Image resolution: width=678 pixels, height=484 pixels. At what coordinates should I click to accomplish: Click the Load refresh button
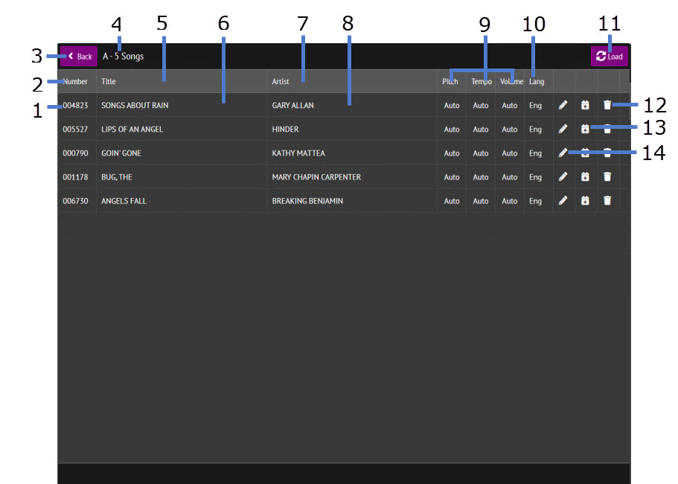coord(609,57)
